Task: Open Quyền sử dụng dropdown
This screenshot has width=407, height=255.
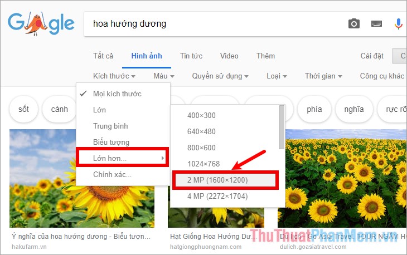Action: point(220,76)
